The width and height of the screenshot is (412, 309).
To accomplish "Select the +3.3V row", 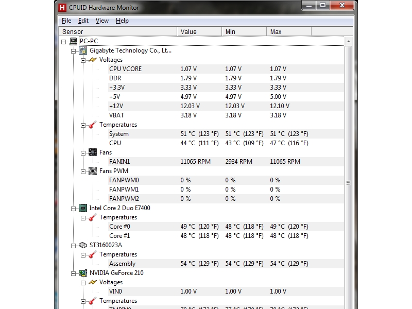I will 226,88.
